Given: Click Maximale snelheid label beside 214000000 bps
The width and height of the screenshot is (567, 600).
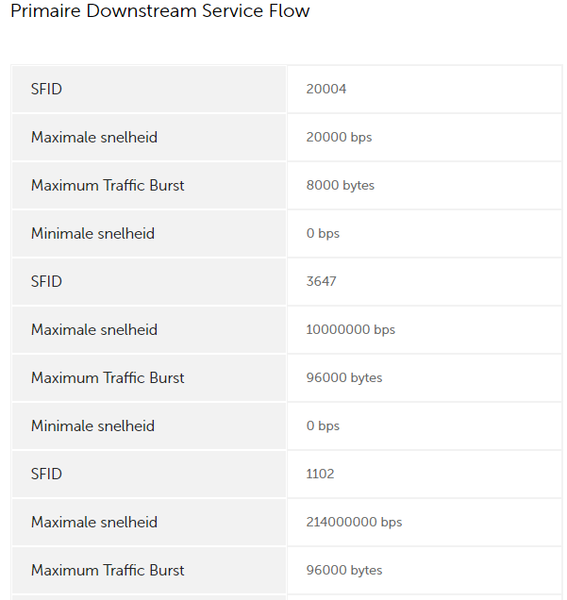Looking at the screenshot, I should [94, 523].
